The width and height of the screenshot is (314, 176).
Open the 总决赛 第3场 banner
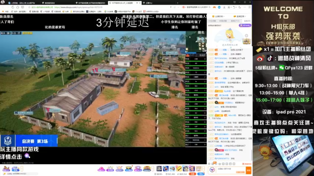29,141
